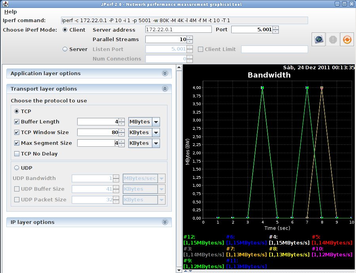Open the UDP Buffer Size unit dropdown
356x273 pixels.
(x=162, y=189)
